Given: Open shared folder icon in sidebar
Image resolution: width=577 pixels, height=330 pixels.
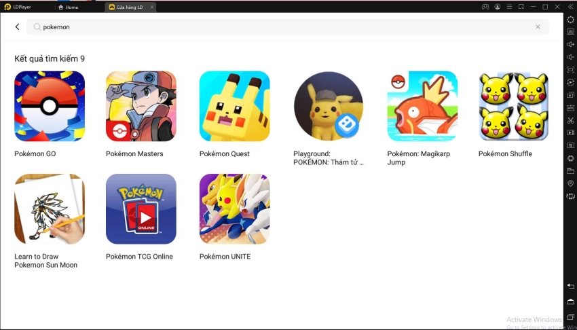Looking at the screenshot, I should pos(570,170).
